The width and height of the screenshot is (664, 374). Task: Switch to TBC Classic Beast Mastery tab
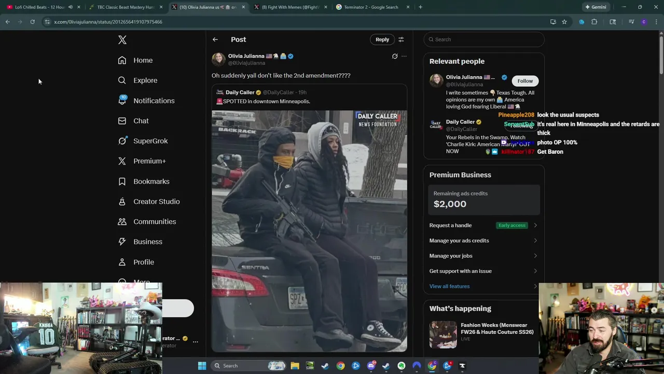(x=125, y=7)
